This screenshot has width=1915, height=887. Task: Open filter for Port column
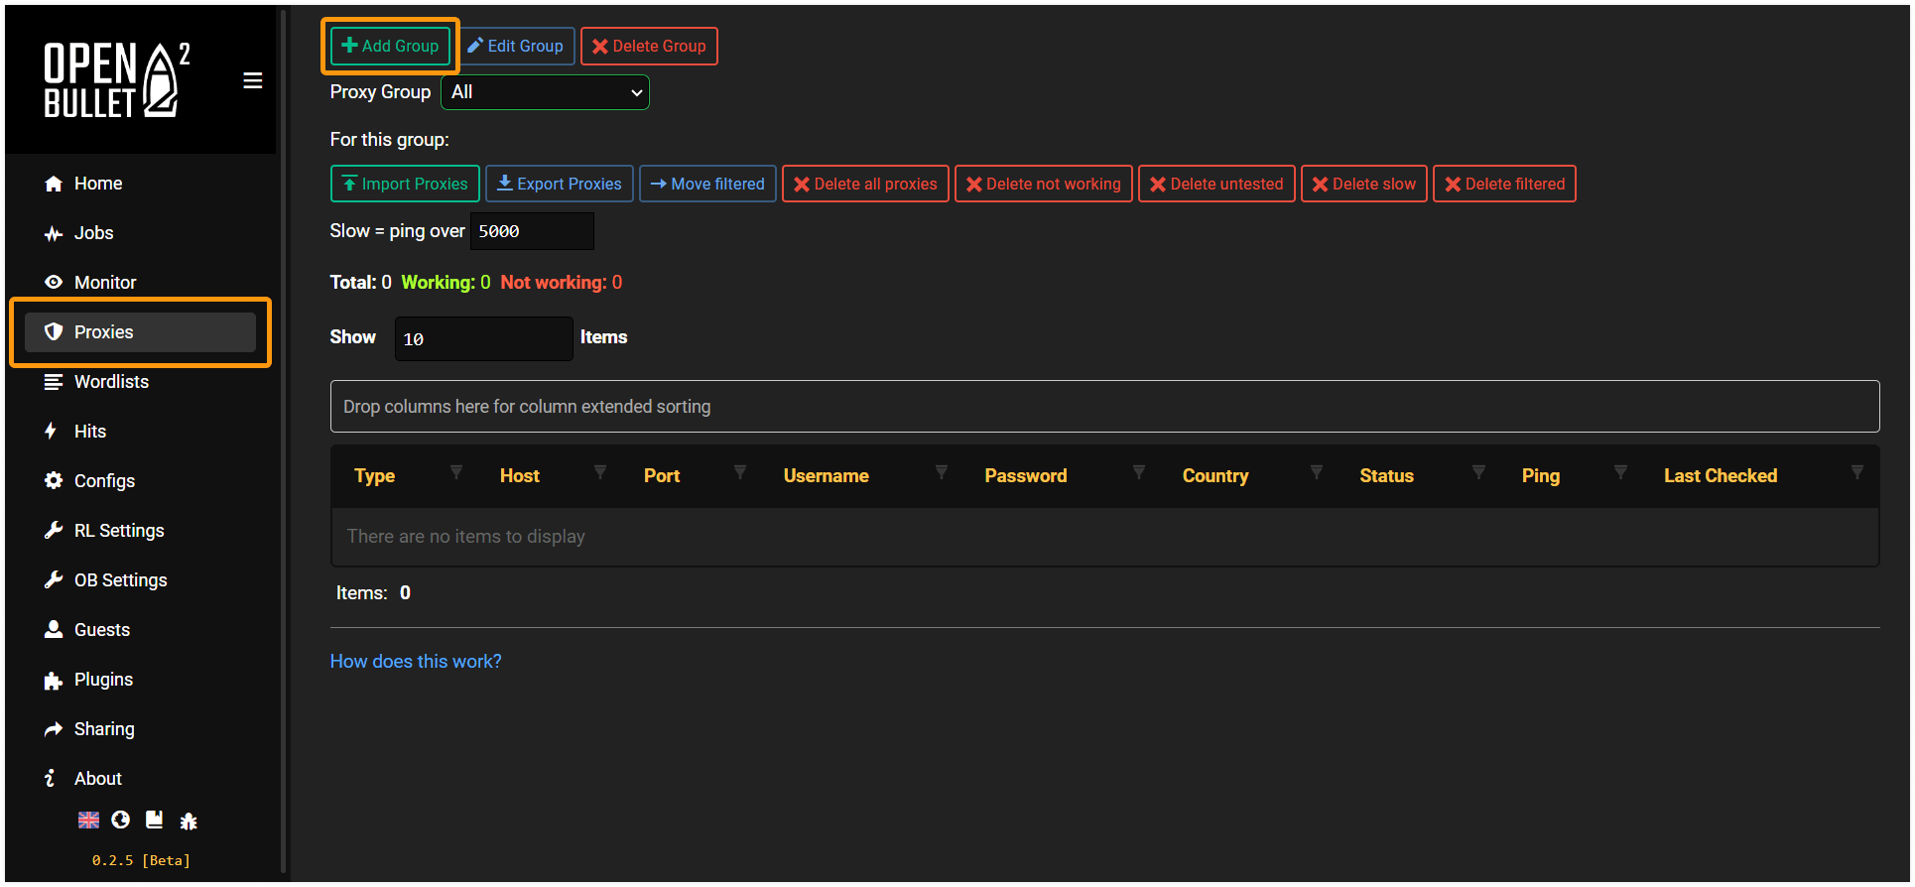[x=740, y=472]
